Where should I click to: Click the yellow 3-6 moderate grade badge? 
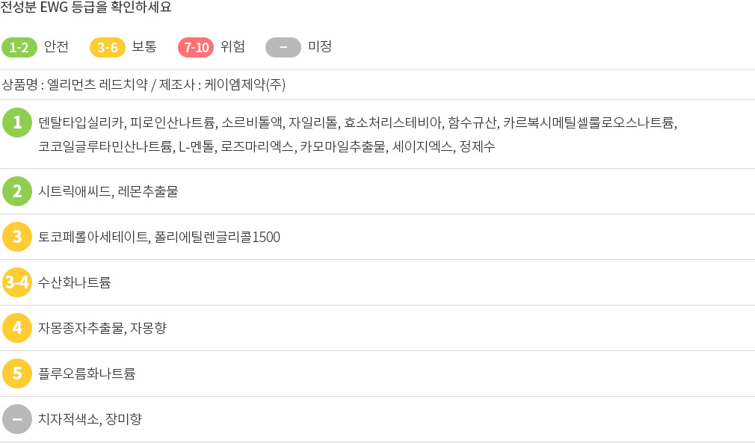[x=108, y=47]
